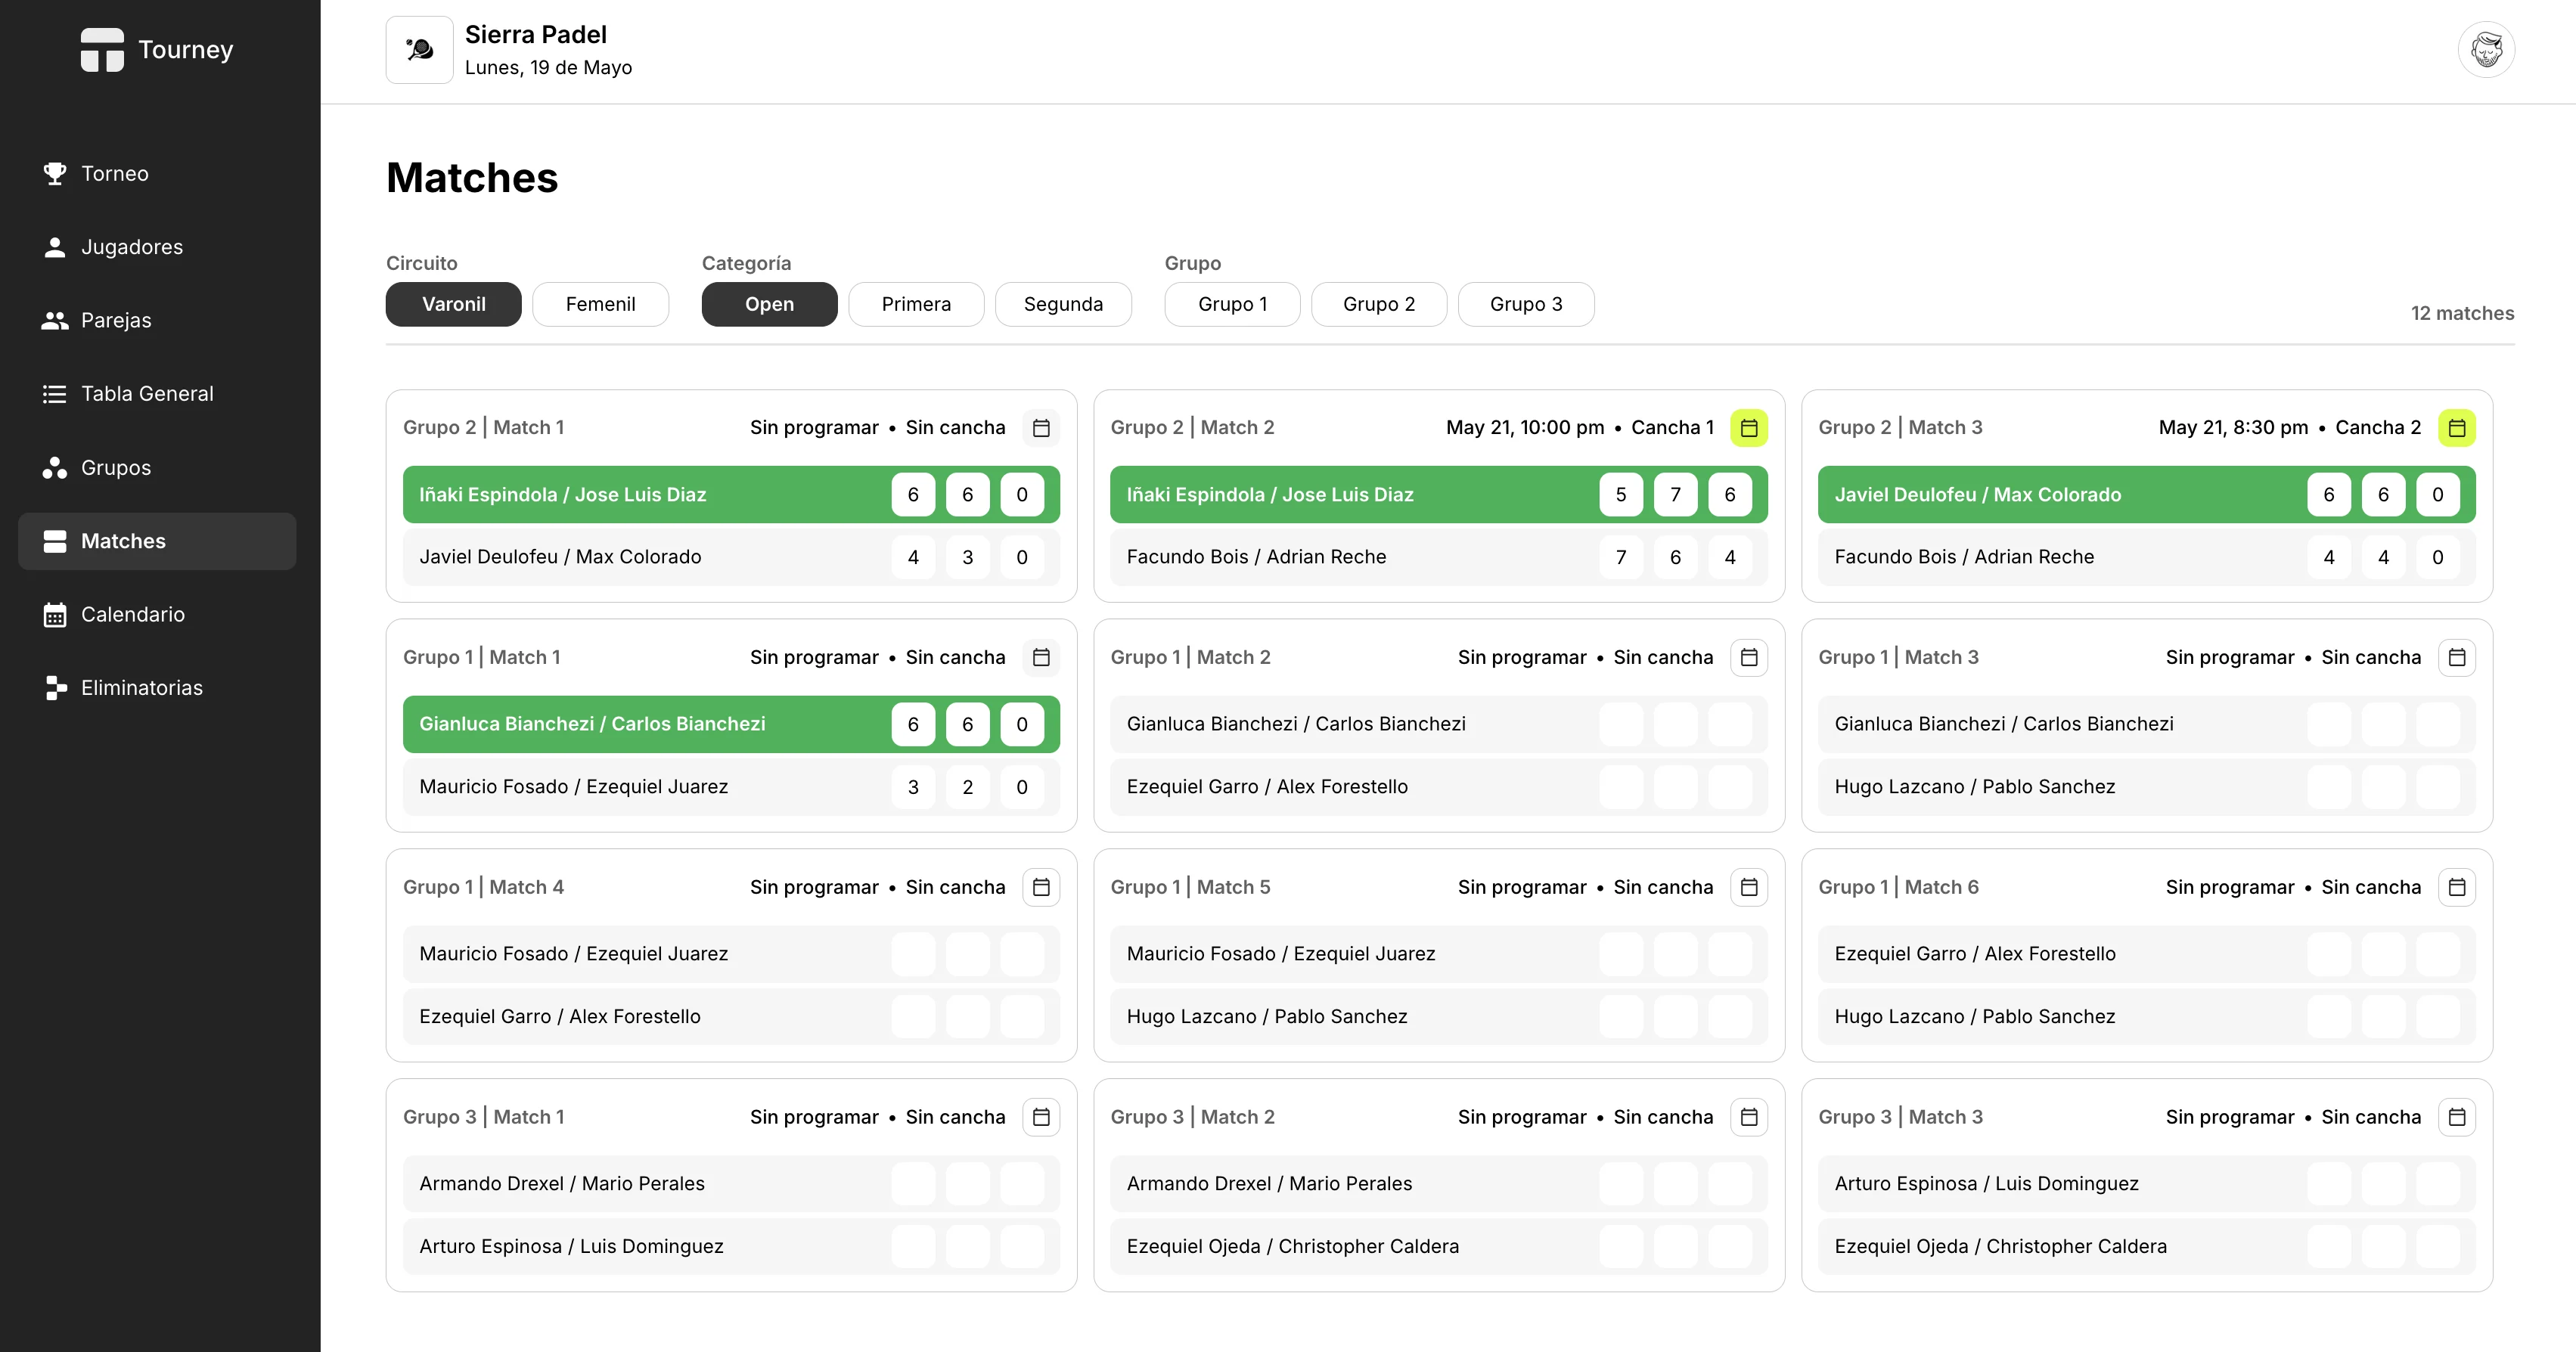
Task: Click Arturo Espinosa / Luis Dominguez in Grupo 3 Match 3
Action: pyautogui.click(x=2146, y=1184)
